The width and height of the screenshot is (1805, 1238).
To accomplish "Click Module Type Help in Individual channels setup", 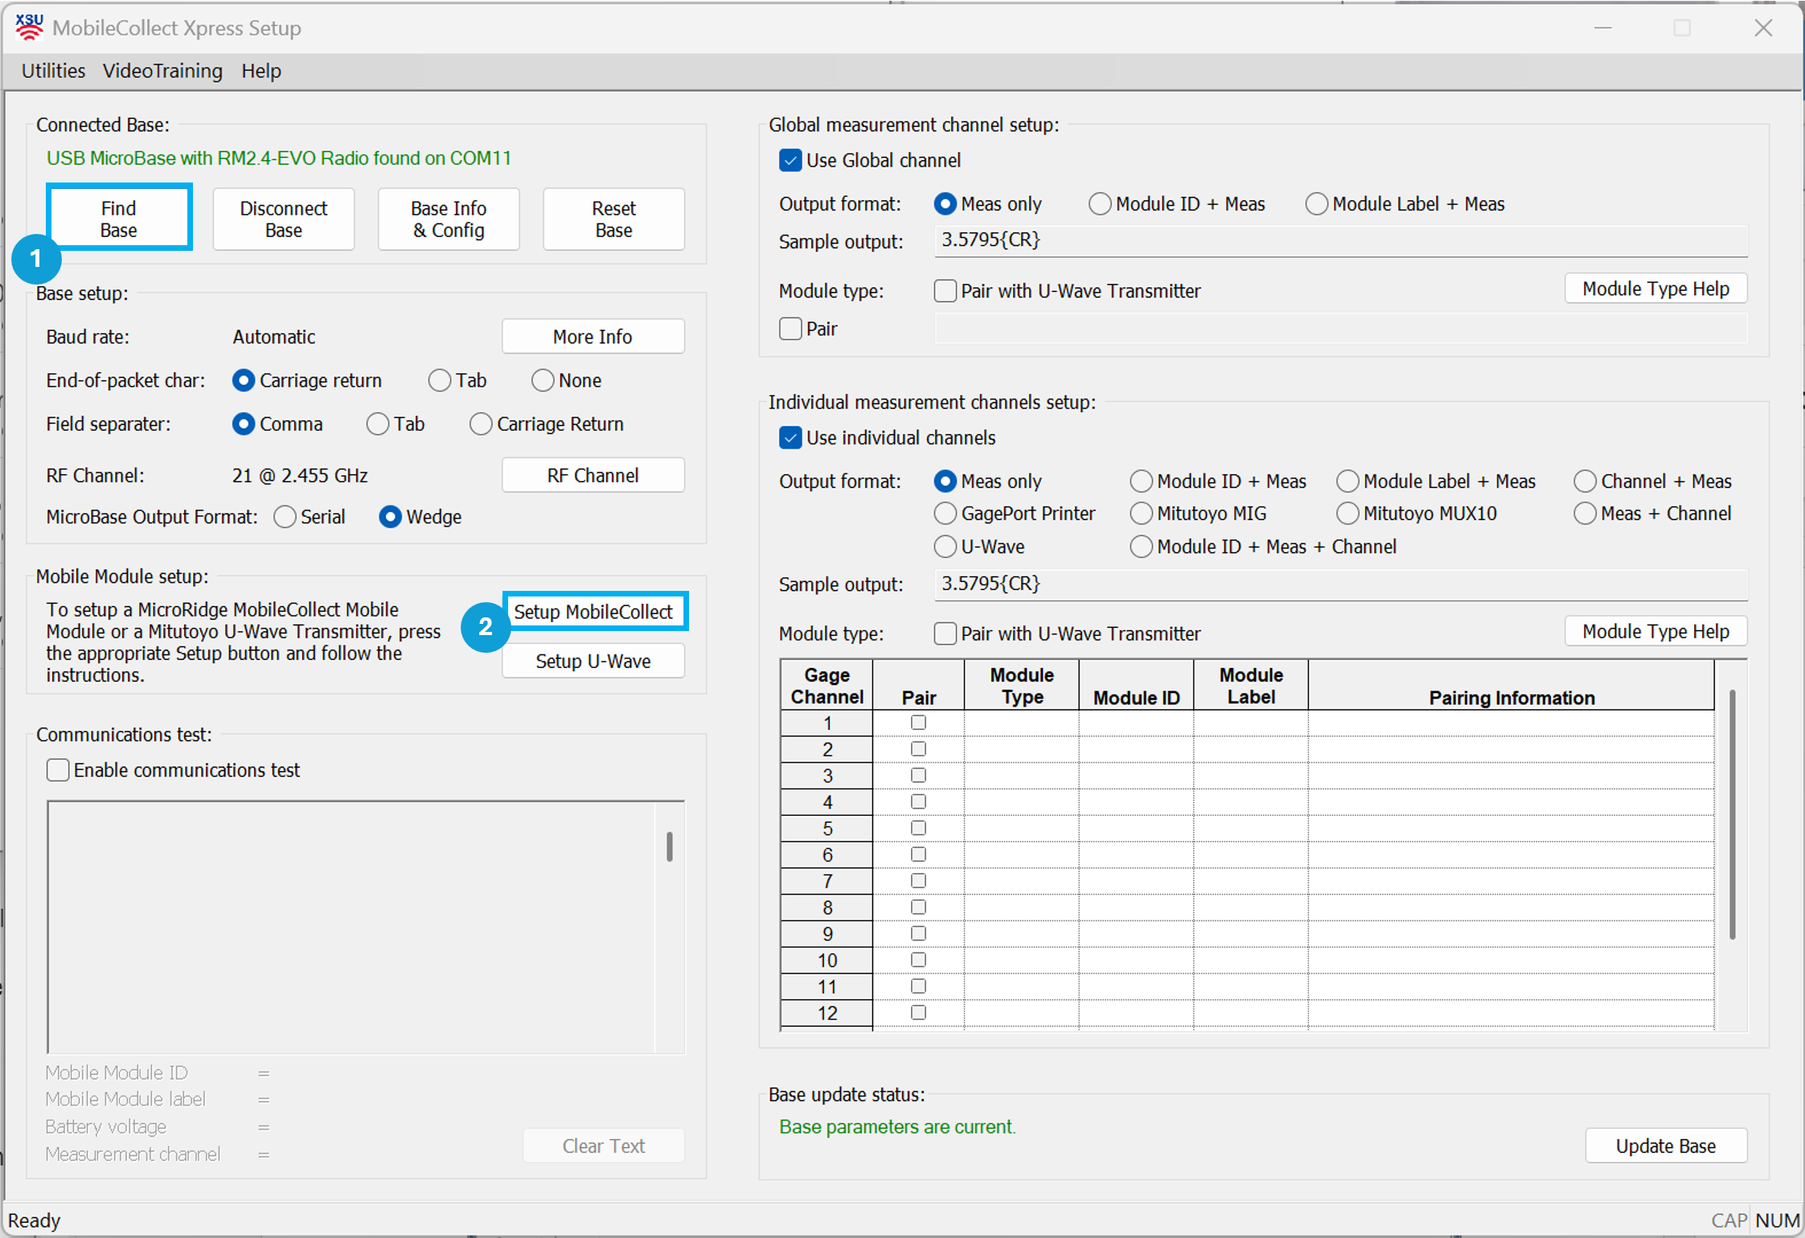I will pyautogui.click(x=1655, y=631).
